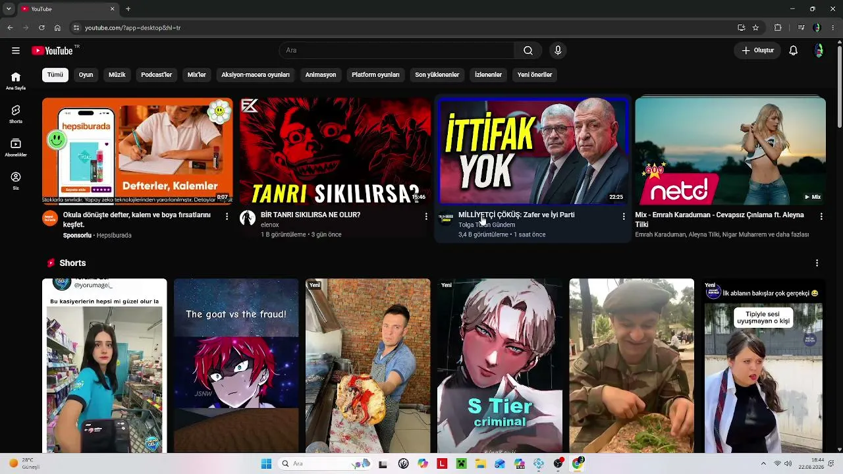Open options for BİR TANRI SIKILIRSA video

tap(426, 216)
